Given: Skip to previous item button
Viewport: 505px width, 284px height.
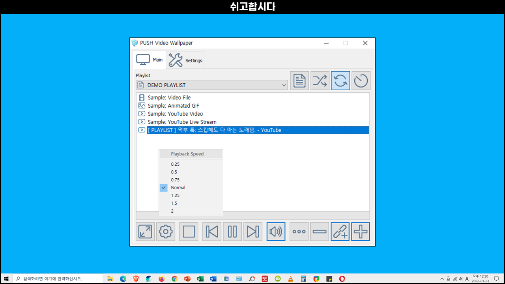Looking at the screenshot, I should click(212, 232).
